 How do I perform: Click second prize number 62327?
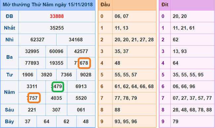tap(37, 40)
